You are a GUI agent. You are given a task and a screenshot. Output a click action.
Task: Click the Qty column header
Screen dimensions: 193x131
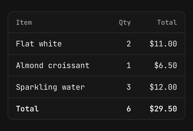coord(125,23)
